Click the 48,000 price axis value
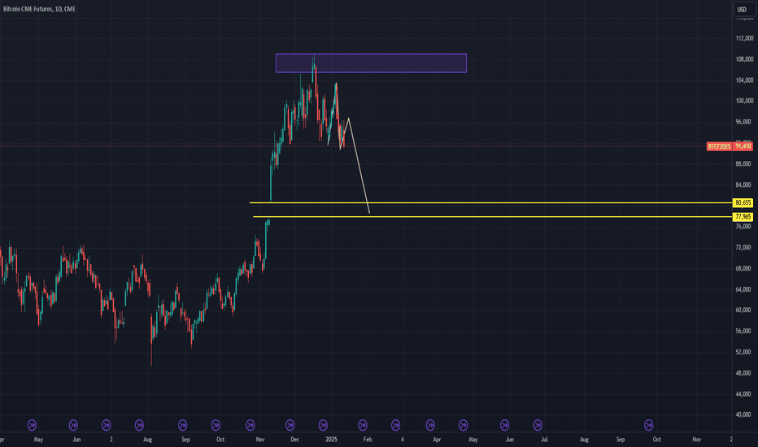758x447 pixels. 743,372
